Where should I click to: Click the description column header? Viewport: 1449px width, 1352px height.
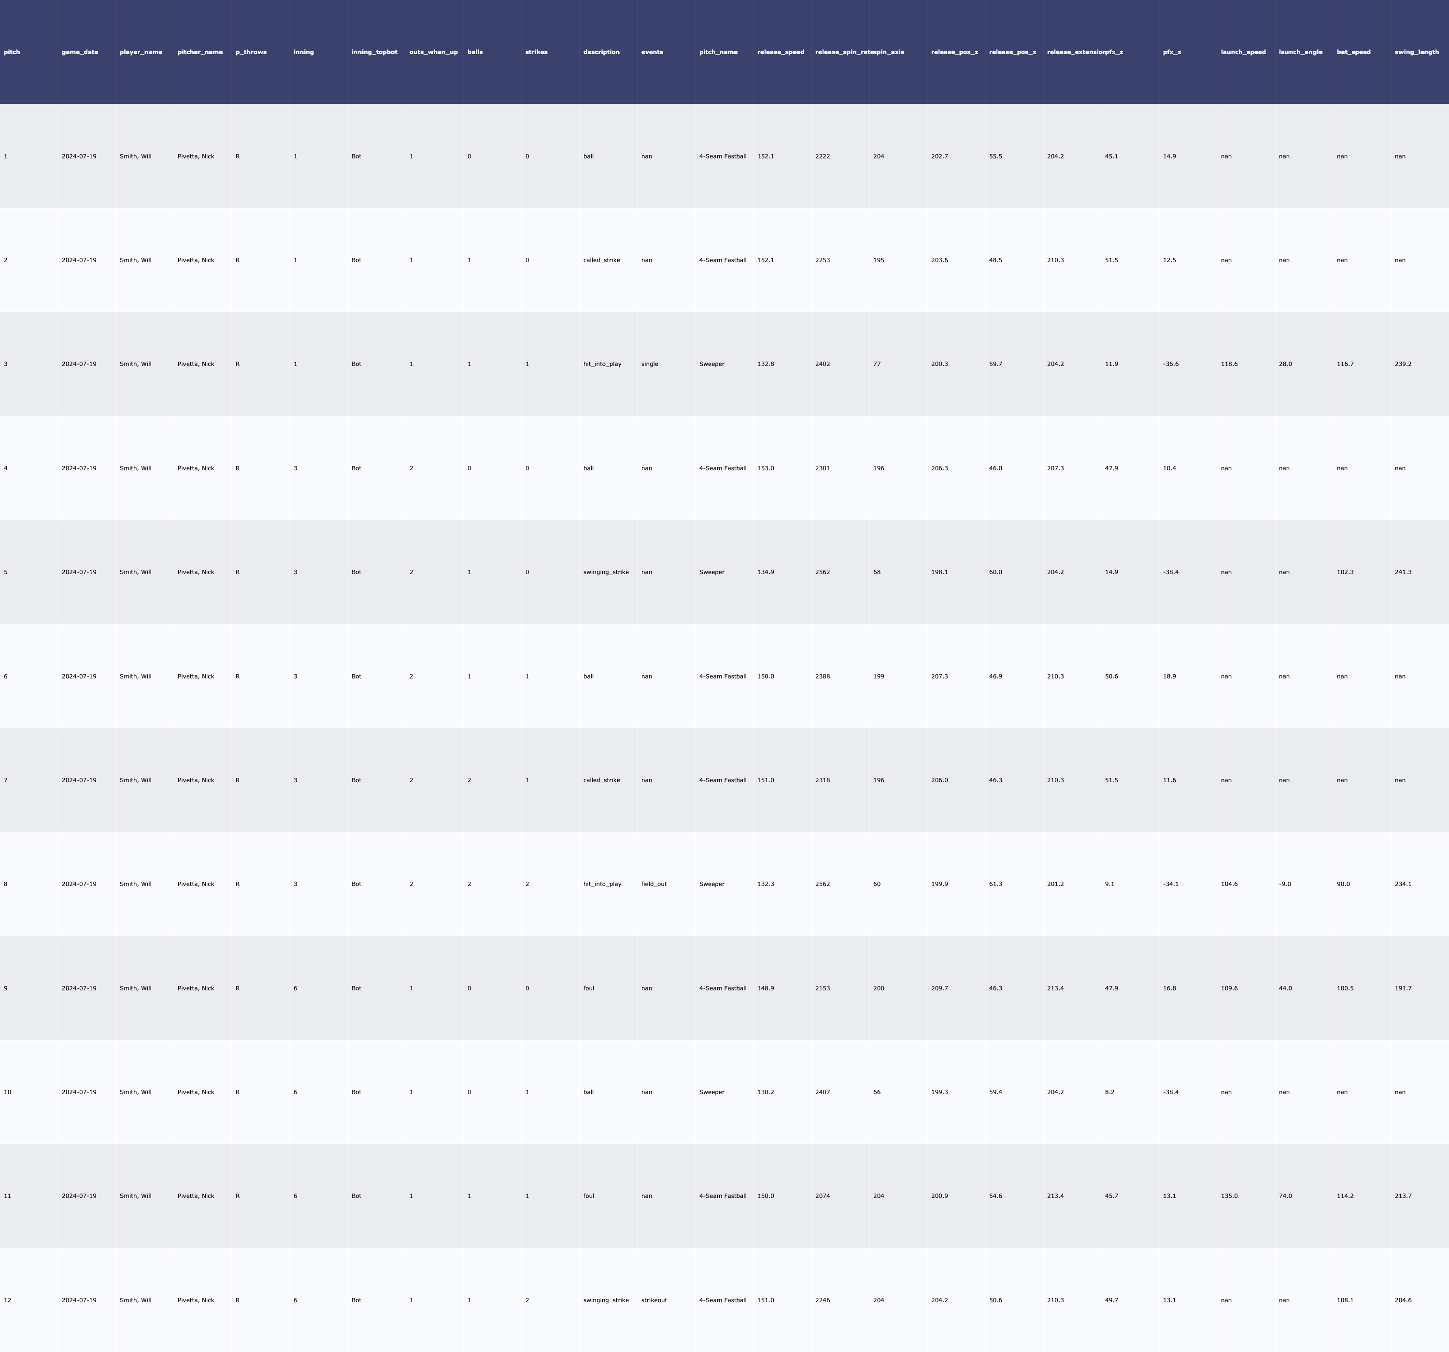pyautogui.click(x=601, y=52)
